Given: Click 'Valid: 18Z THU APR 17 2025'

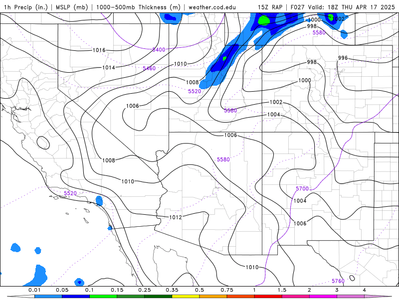Looking at the screenshot, I should (x=352, y=7).
